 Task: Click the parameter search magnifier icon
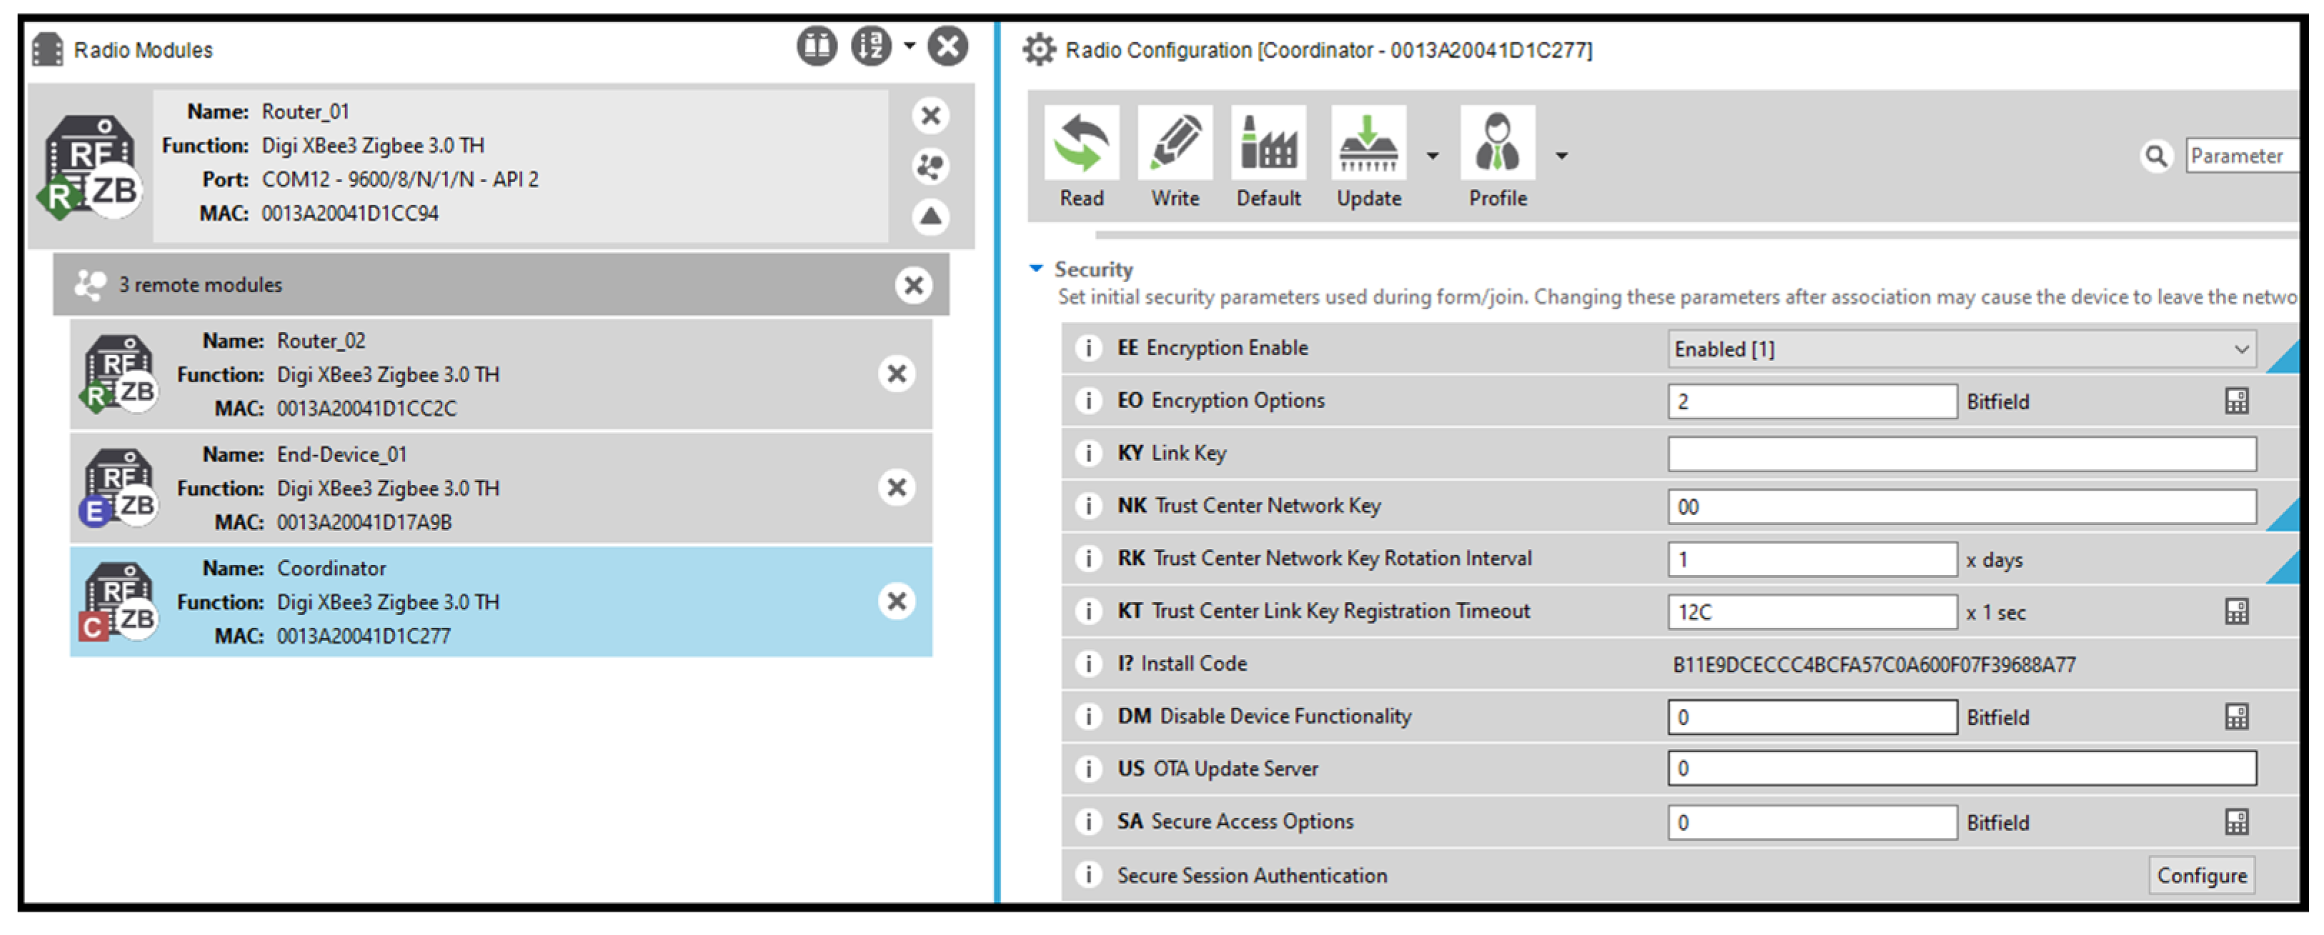point(2155,156)
